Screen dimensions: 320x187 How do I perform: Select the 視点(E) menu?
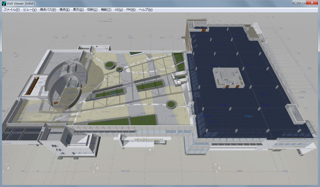[x=64, y=10]
